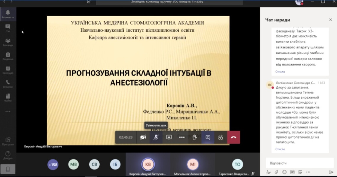
Task: Expand more apps in left sidebar
Action: [x=8, y=112]
